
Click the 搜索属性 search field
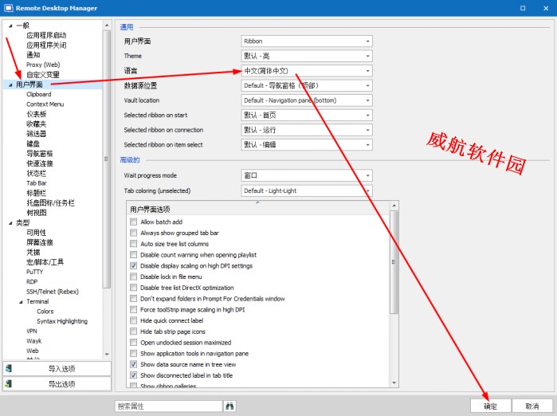coord(169,406)
